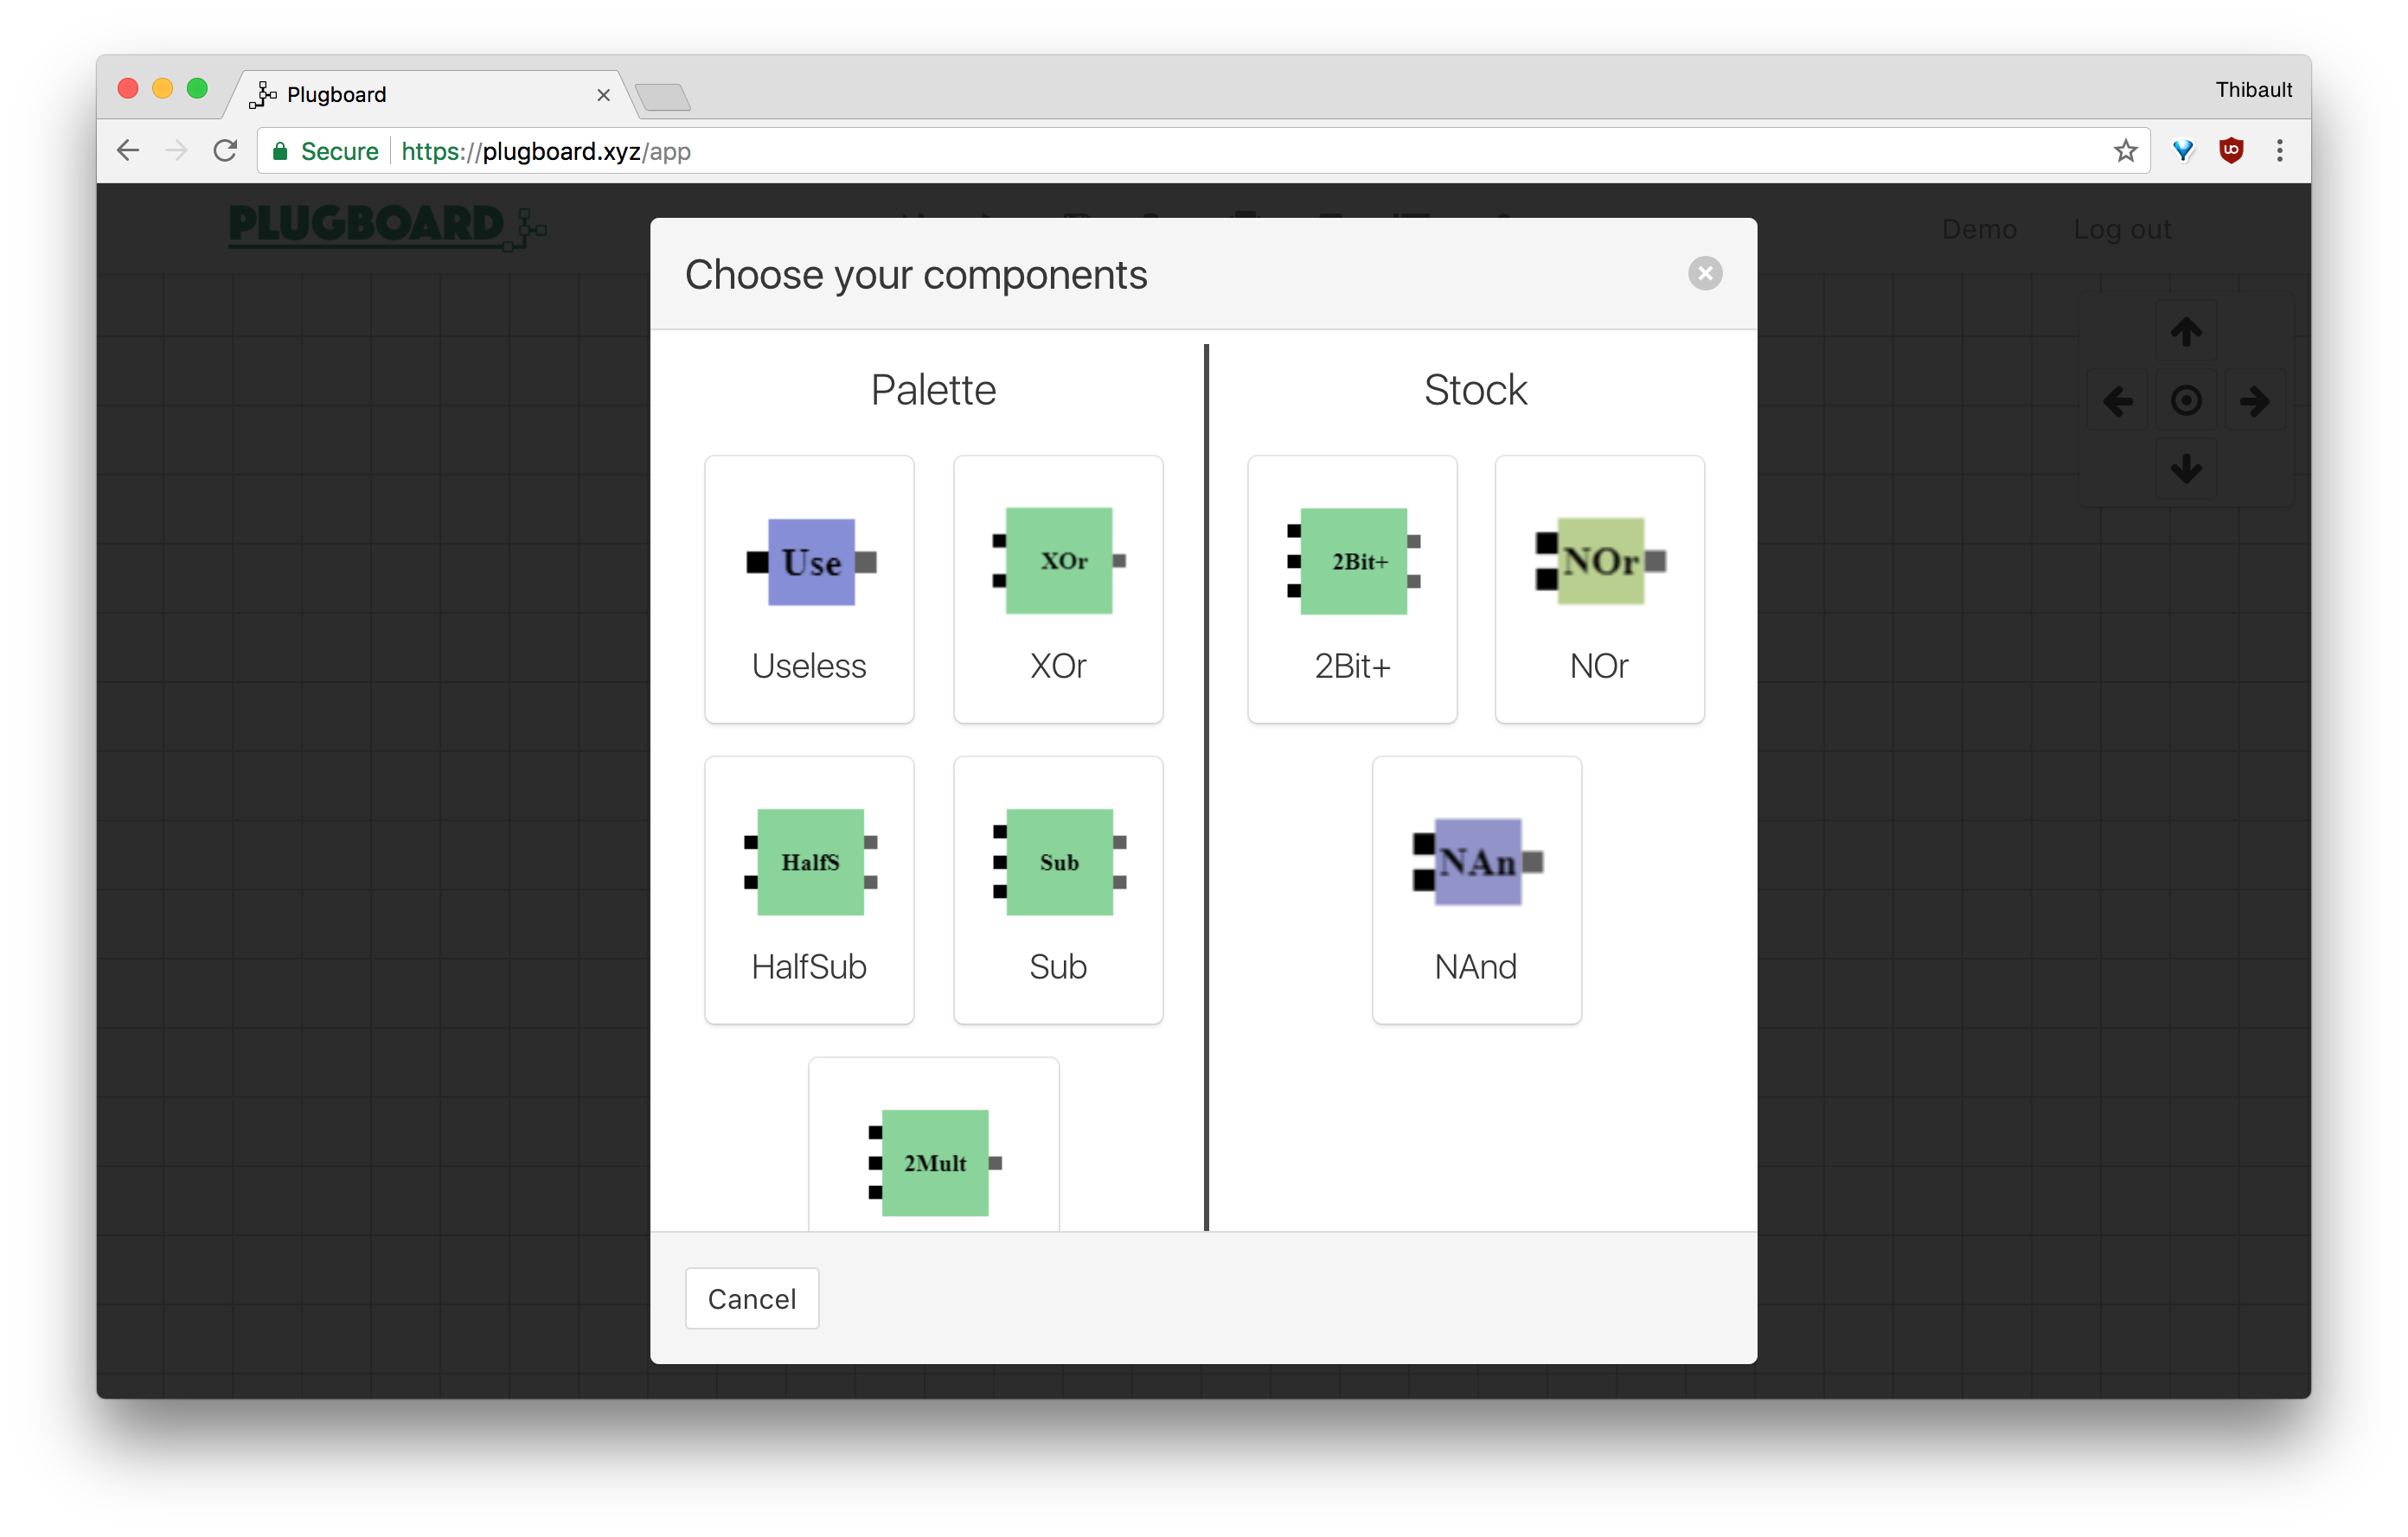
Task: Open Chrome's three-dot menu
Action: (x=2279, y=151)
